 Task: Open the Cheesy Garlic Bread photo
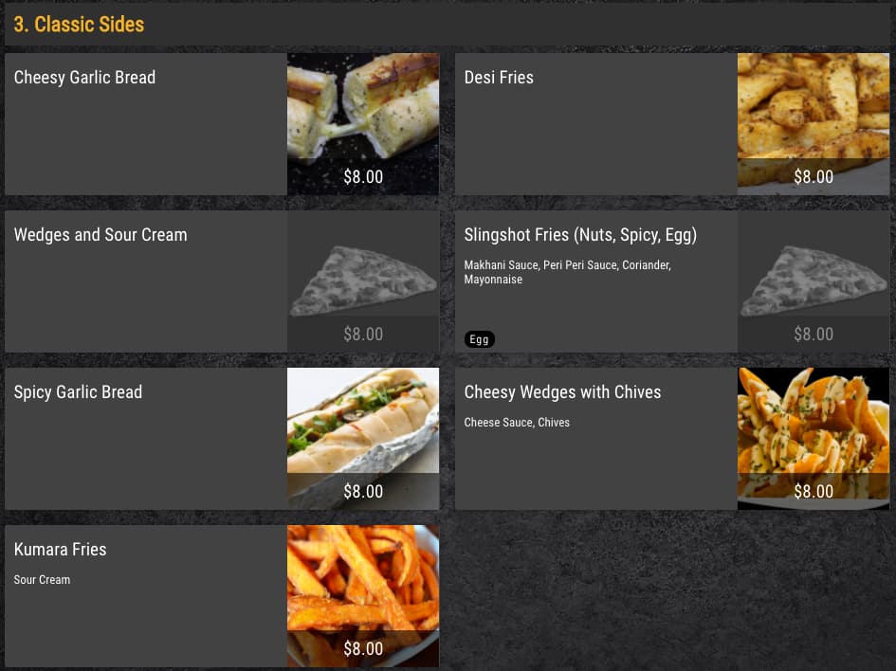tap(363, 124)
